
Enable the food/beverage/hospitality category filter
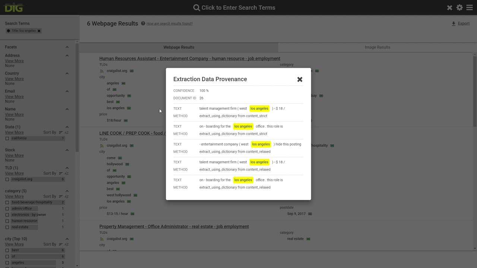7,202
